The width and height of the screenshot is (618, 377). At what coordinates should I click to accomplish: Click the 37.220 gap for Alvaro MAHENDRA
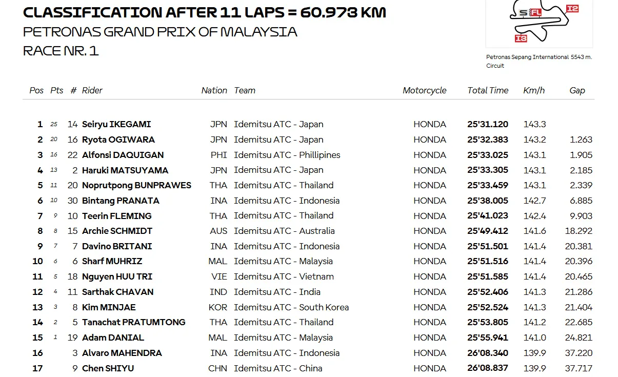click(x=579, y=353)
